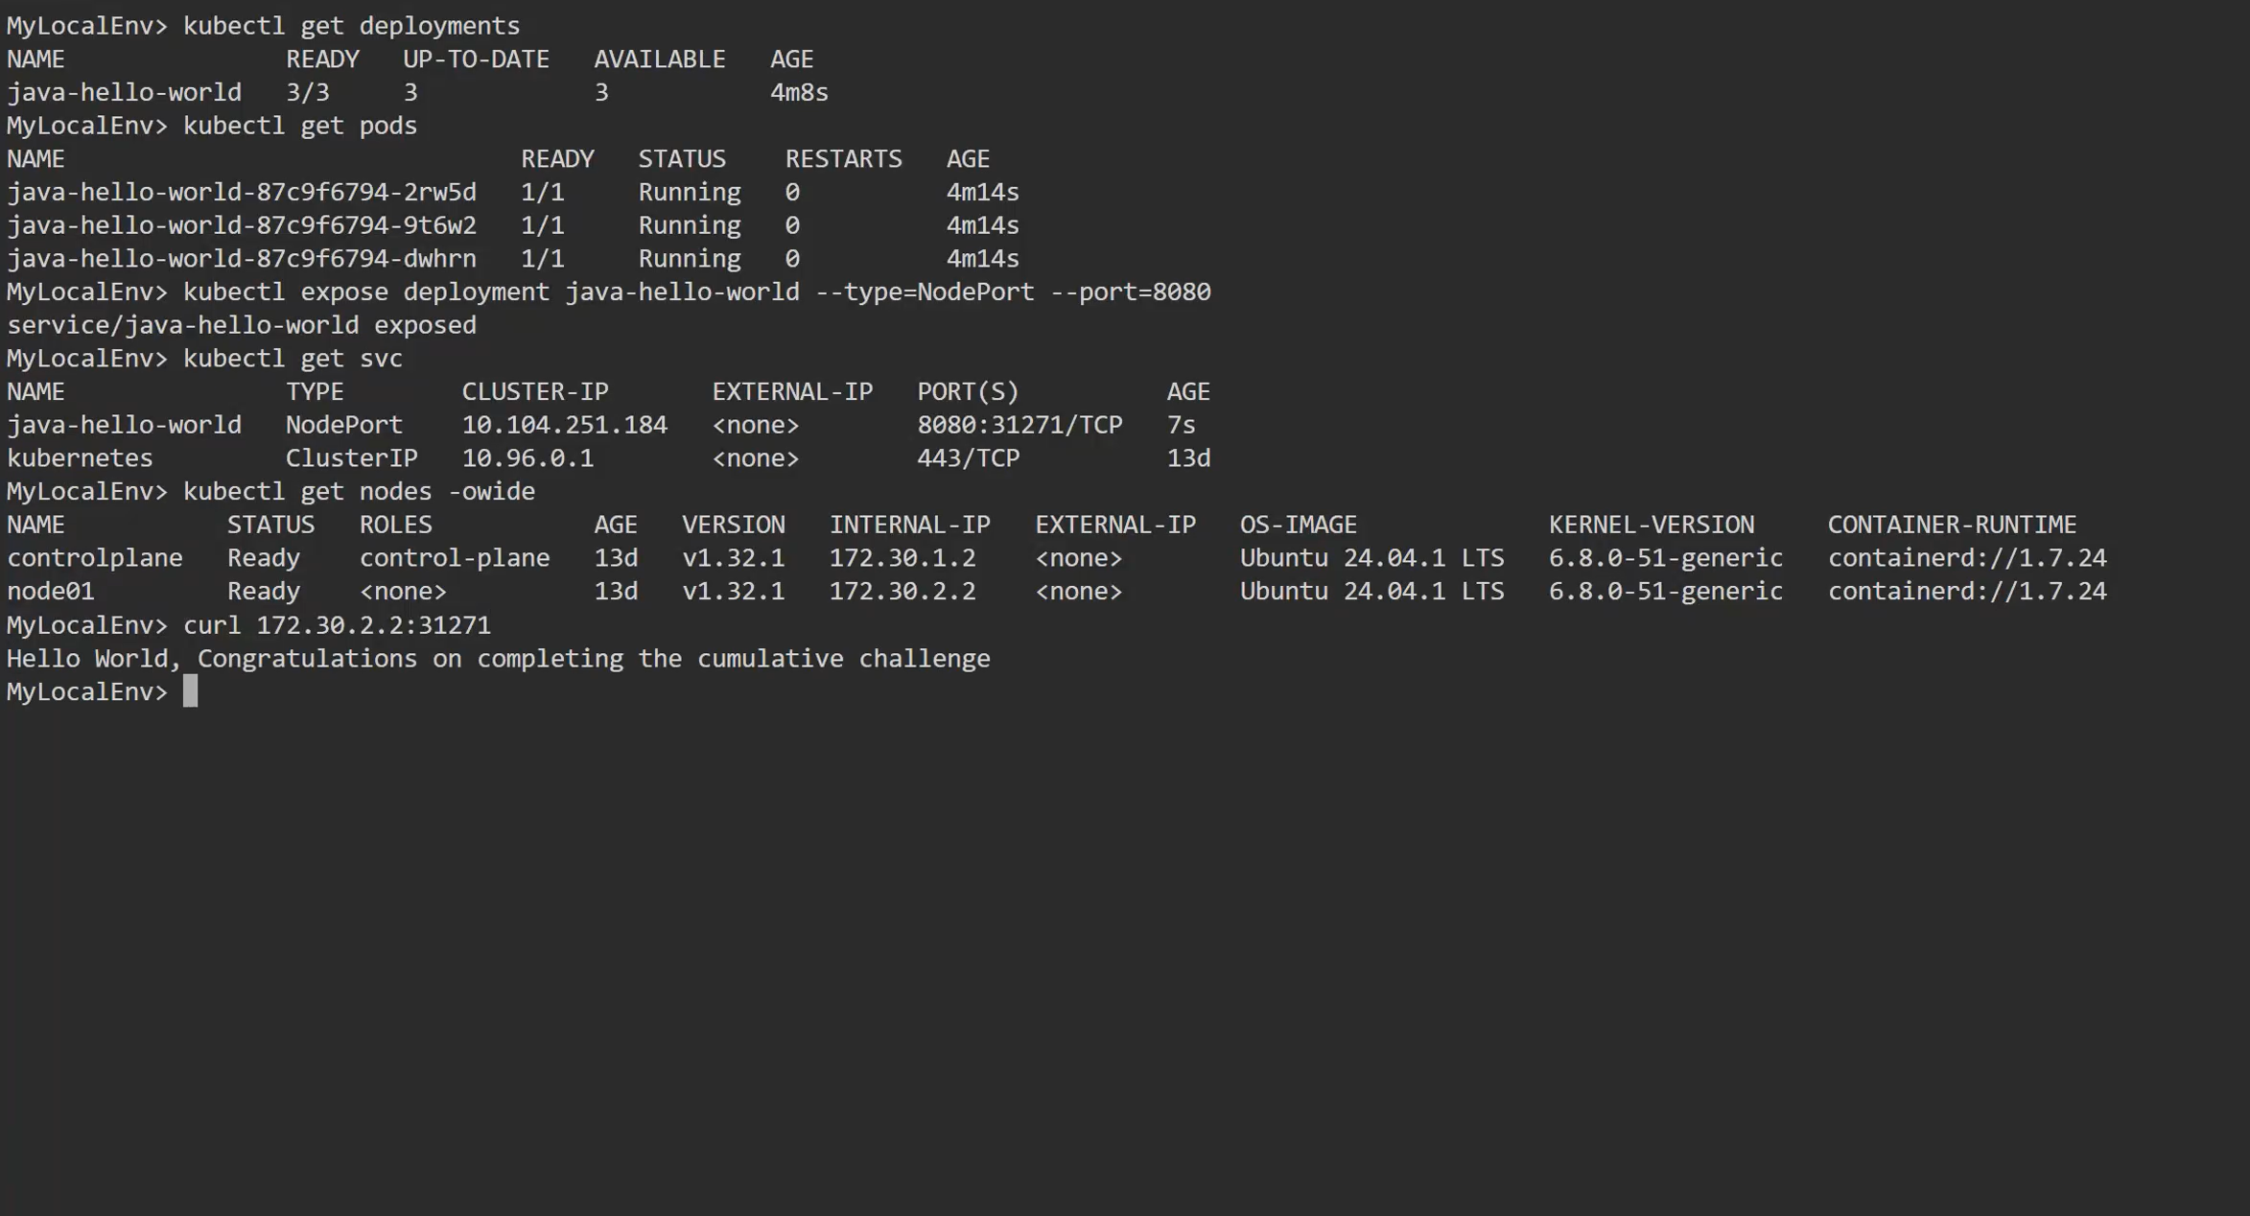
Task: Click pod name java-hello-world-87c9f6794-9t6w2
Action: (x=242, y=226)
